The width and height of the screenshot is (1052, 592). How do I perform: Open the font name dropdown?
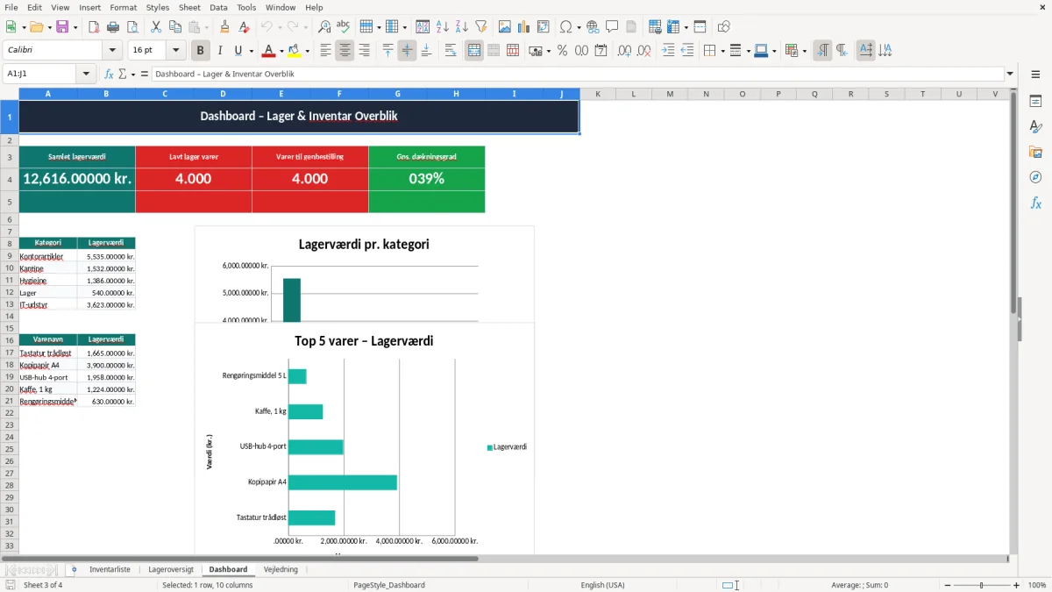click(111, 51)
